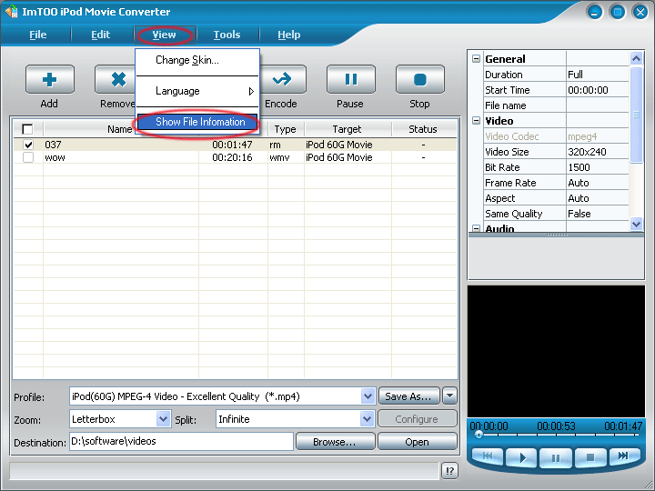Click the File name property row

click(x=556, y=105)
